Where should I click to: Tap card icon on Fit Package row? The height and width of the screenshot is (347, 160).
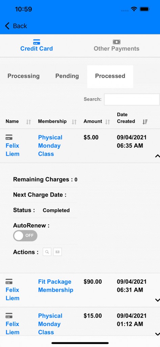point(9,282)
